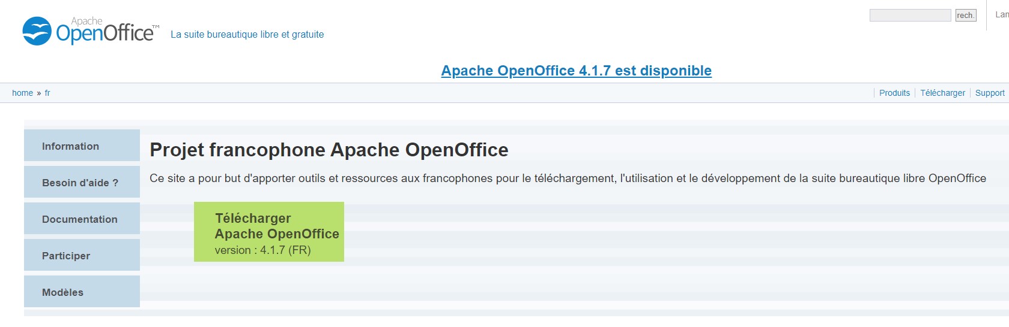
Task: Open the Documentation sidebar item
Action: 82,219
